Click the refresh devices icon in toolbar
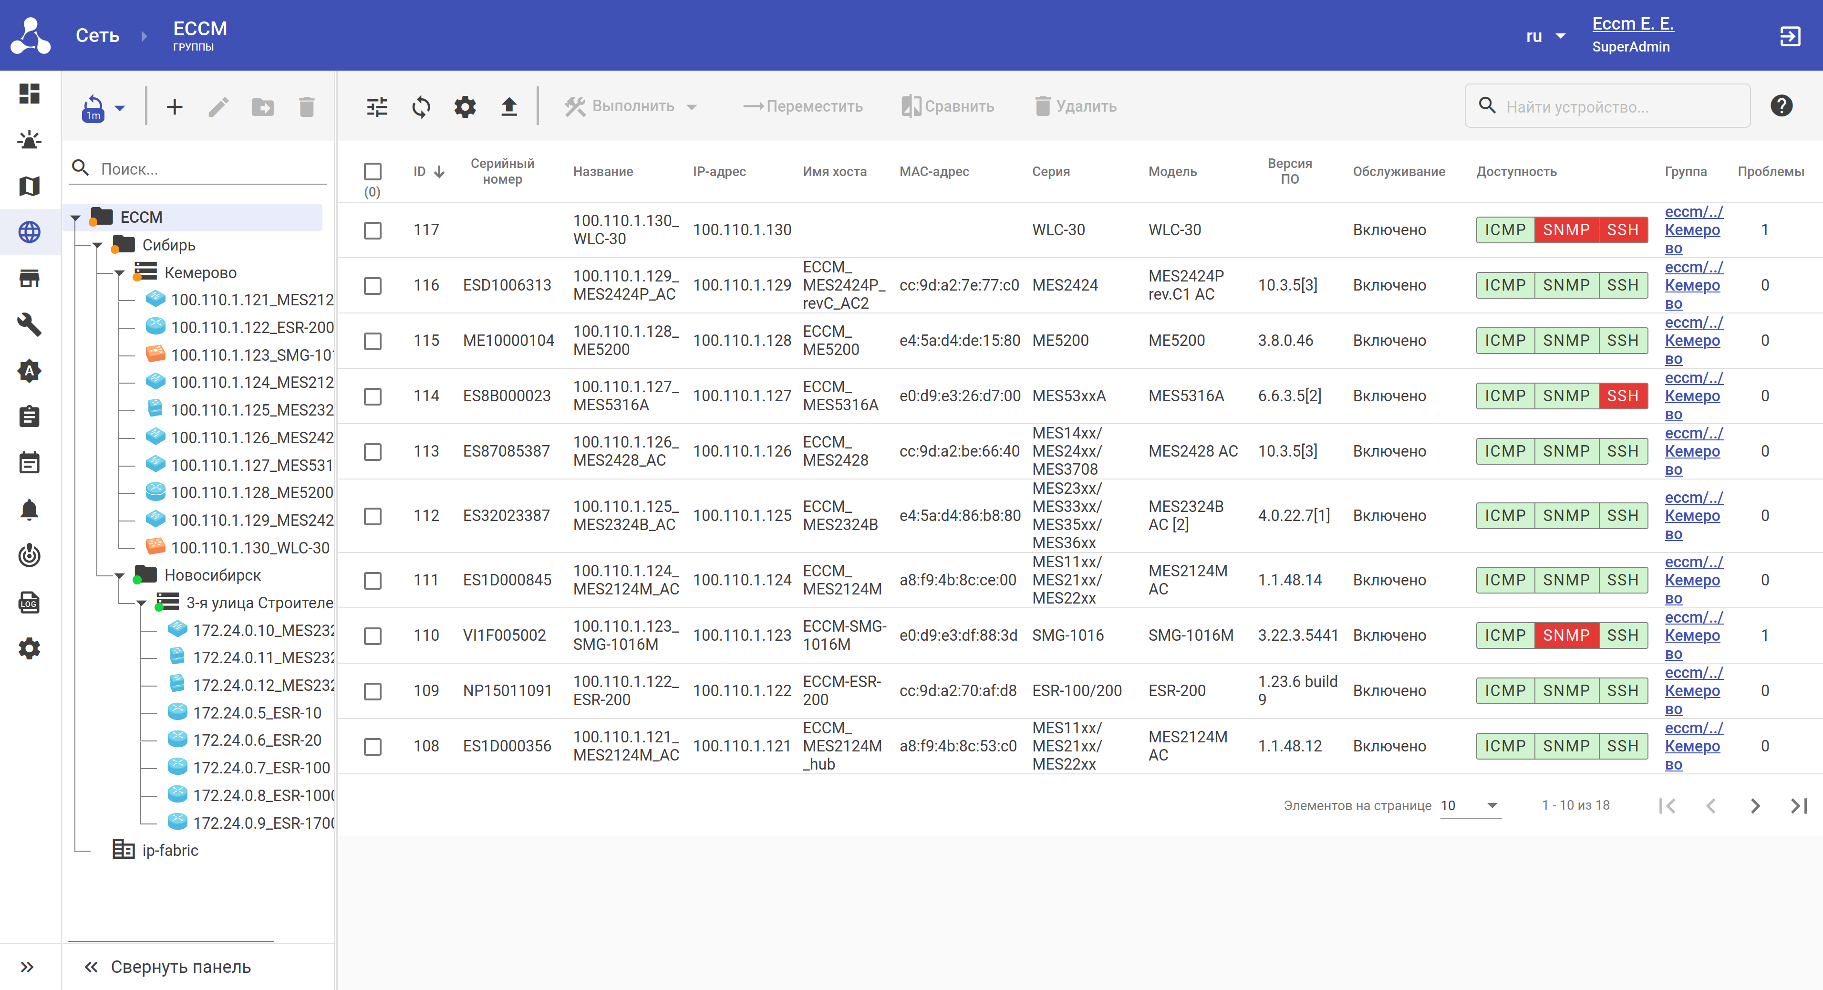 click(421, 107)
